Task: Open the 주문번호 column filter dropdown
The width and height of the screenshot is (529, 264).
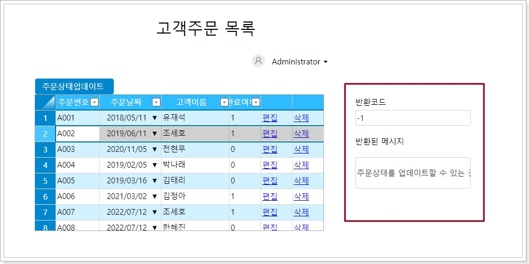Action: (x=94, y=102)
